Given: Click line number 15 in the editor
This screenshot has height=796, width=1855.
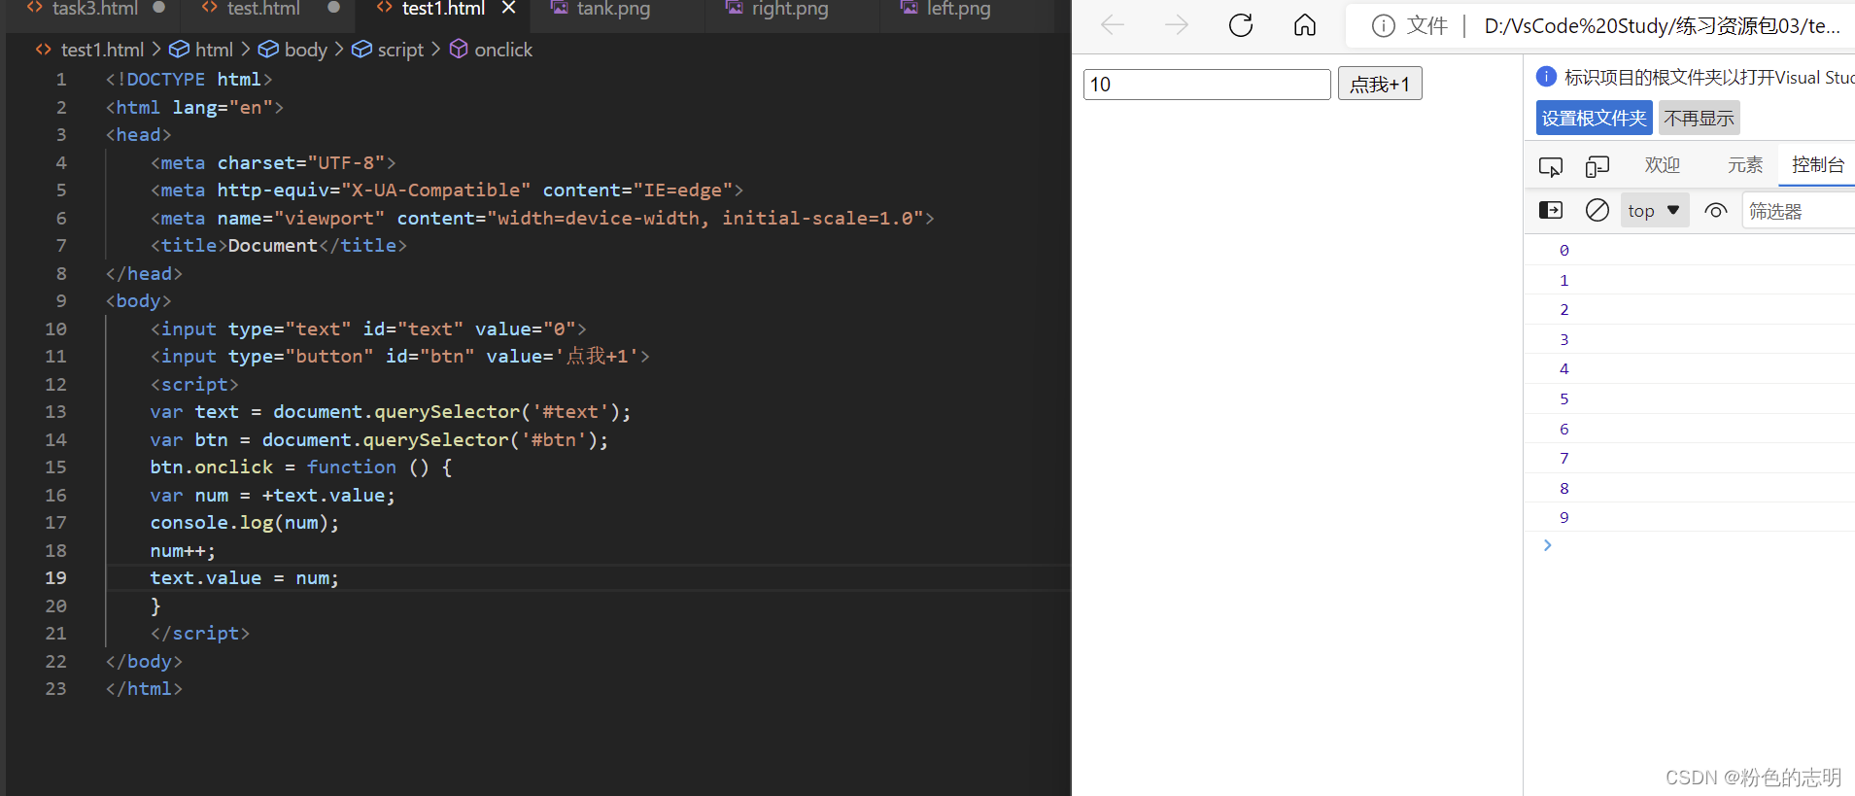Looking at the screenshot, I should pos(55,467).
